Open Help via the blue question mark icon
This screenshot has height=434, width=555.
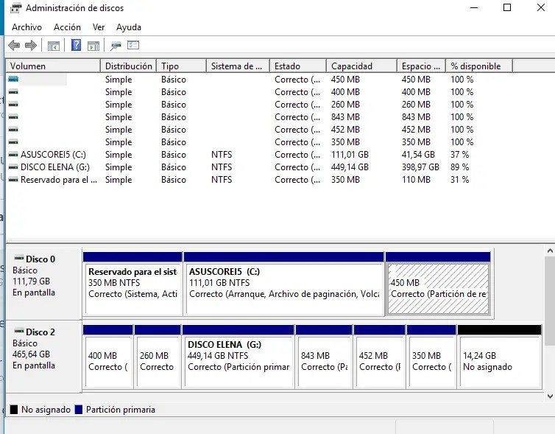(x=76, y=46)
